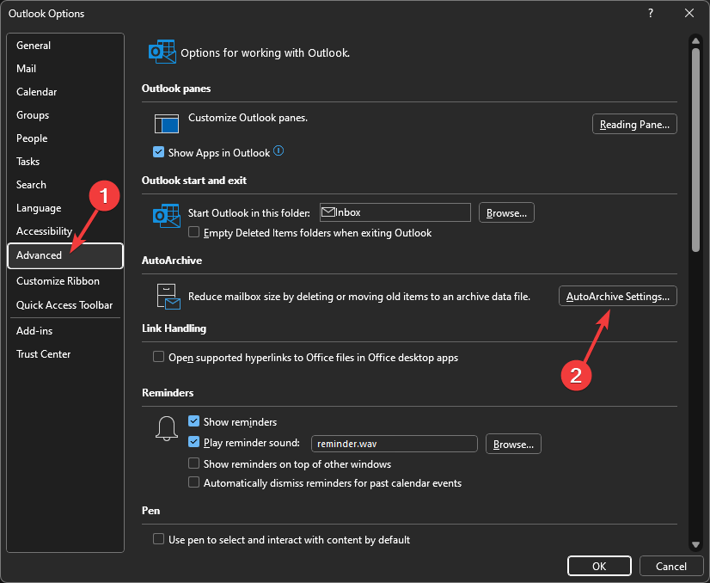Click the info icon beside Show Apps
The image size is (710, 583).
(278, 151)
